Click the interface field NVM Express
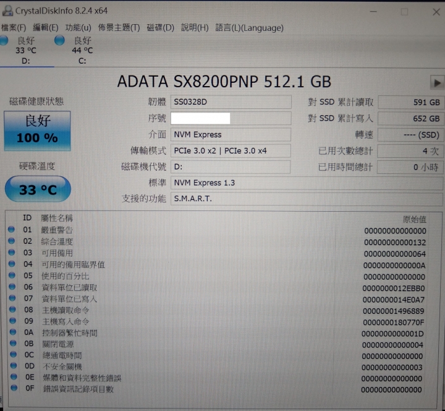This screenshot has width=445, height=411. point(231,134)
